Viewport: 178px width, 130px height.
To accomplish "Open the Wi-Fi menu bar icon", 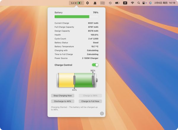I will [x=132, y=3].
